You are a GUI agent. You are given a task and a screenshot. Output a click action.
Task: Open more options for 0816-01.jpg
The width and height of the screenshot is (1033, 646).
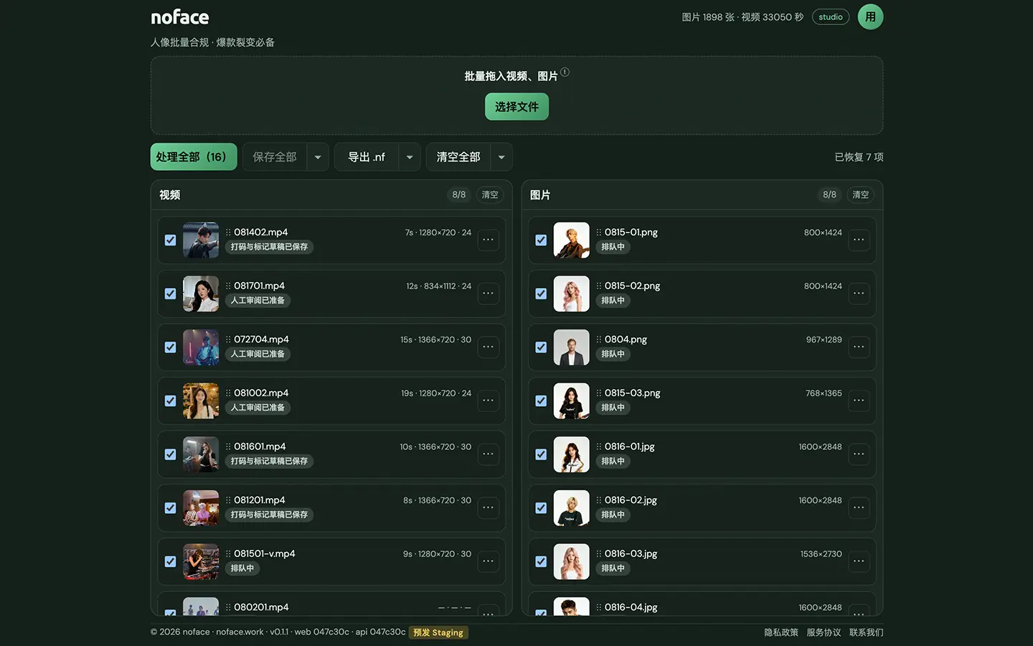click(859, 454)
